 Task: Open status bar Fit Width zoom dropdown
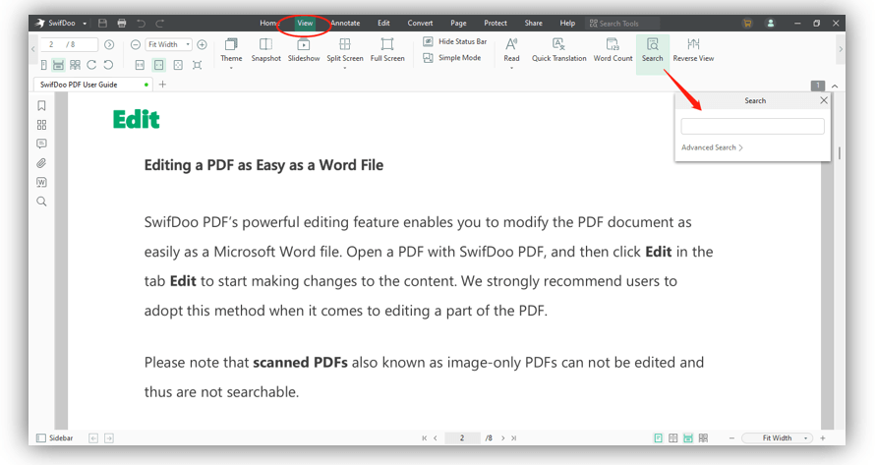point(777,438)
